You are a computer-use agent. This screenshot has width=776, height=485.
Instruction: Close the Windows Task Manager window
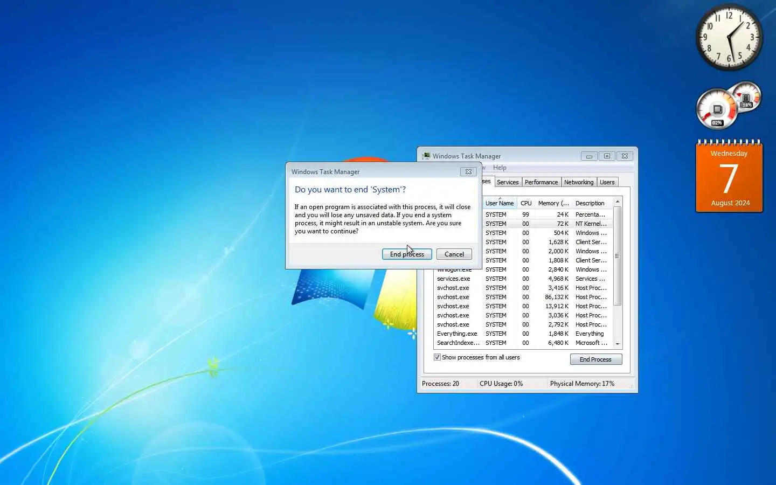pos(625,156)
